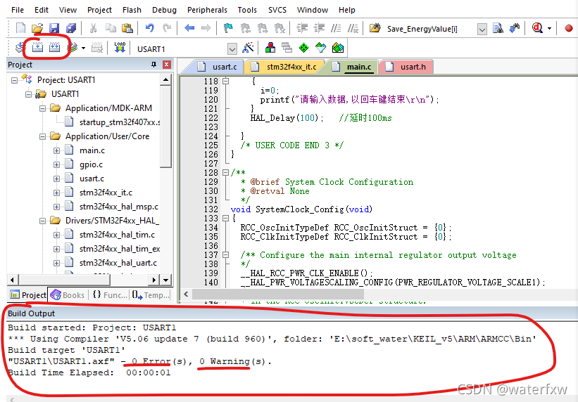This screenshot has width=578, height=402.
Task: Switch to the usart.h editor tab
Action: pyautogui.click(x=406, y=67)
